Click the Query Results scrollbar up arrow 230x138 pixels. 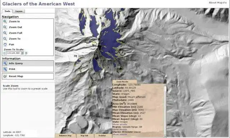pyautogui.click(x=165, y=85)
